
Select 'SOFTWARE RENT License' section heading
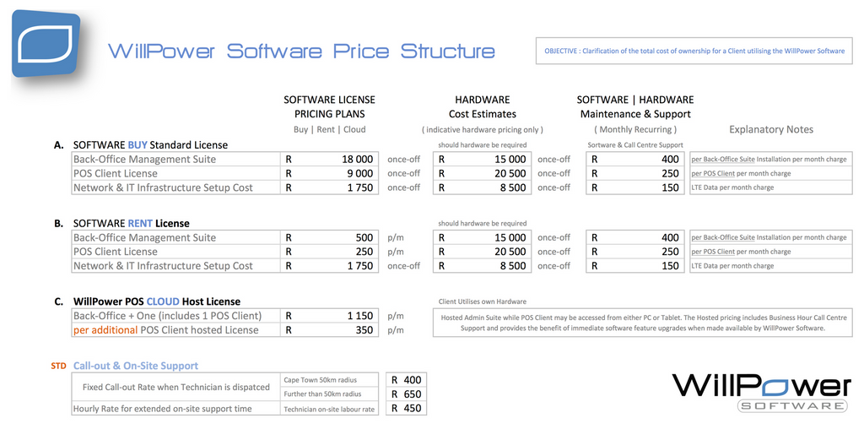[131, 224]
